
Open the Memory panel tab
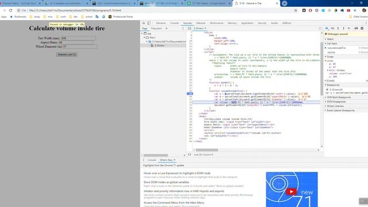(x=232, y=23)
